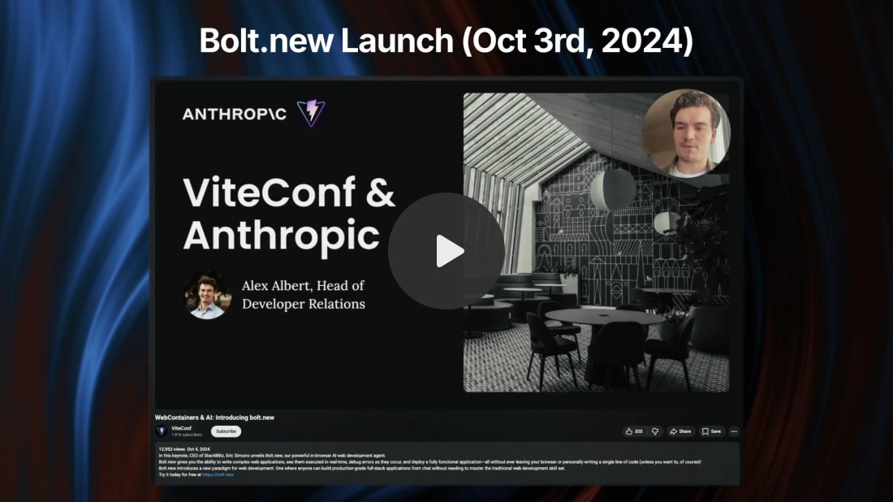Screen dimensions: 893x502
Task: Play the ViteConf & Anthropic video
Action: point(446,251)
